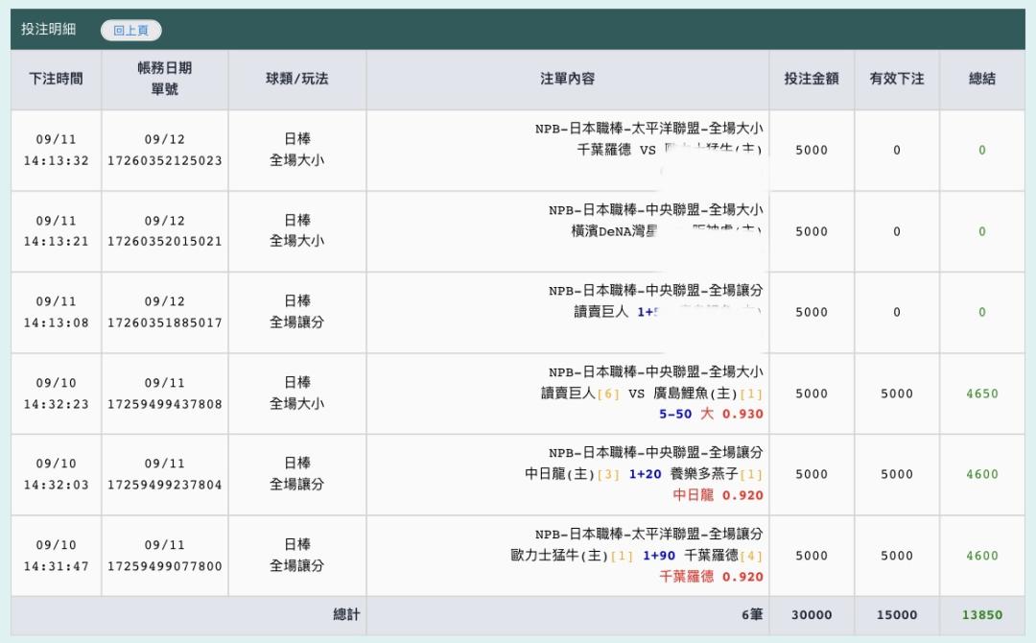The width and height of the screenshot is (1036, 643).
Task: Click order number 17259499237804
Action: pyautogui.click(x=165, y=485)
